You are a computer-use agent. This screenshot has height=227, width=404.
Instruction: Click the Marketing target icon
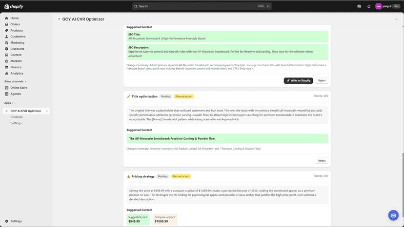tap(6, 43)
